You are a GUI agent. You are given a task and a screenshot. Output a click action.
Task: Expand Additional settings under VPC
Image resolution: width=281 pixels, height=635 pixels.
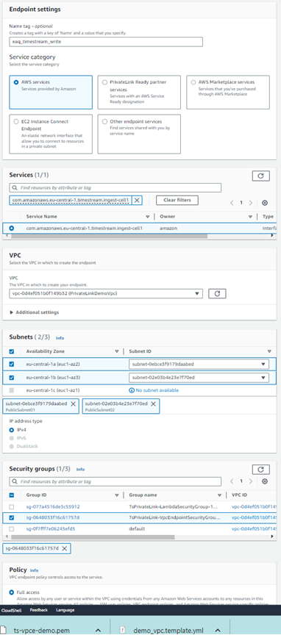click(35, 312)
